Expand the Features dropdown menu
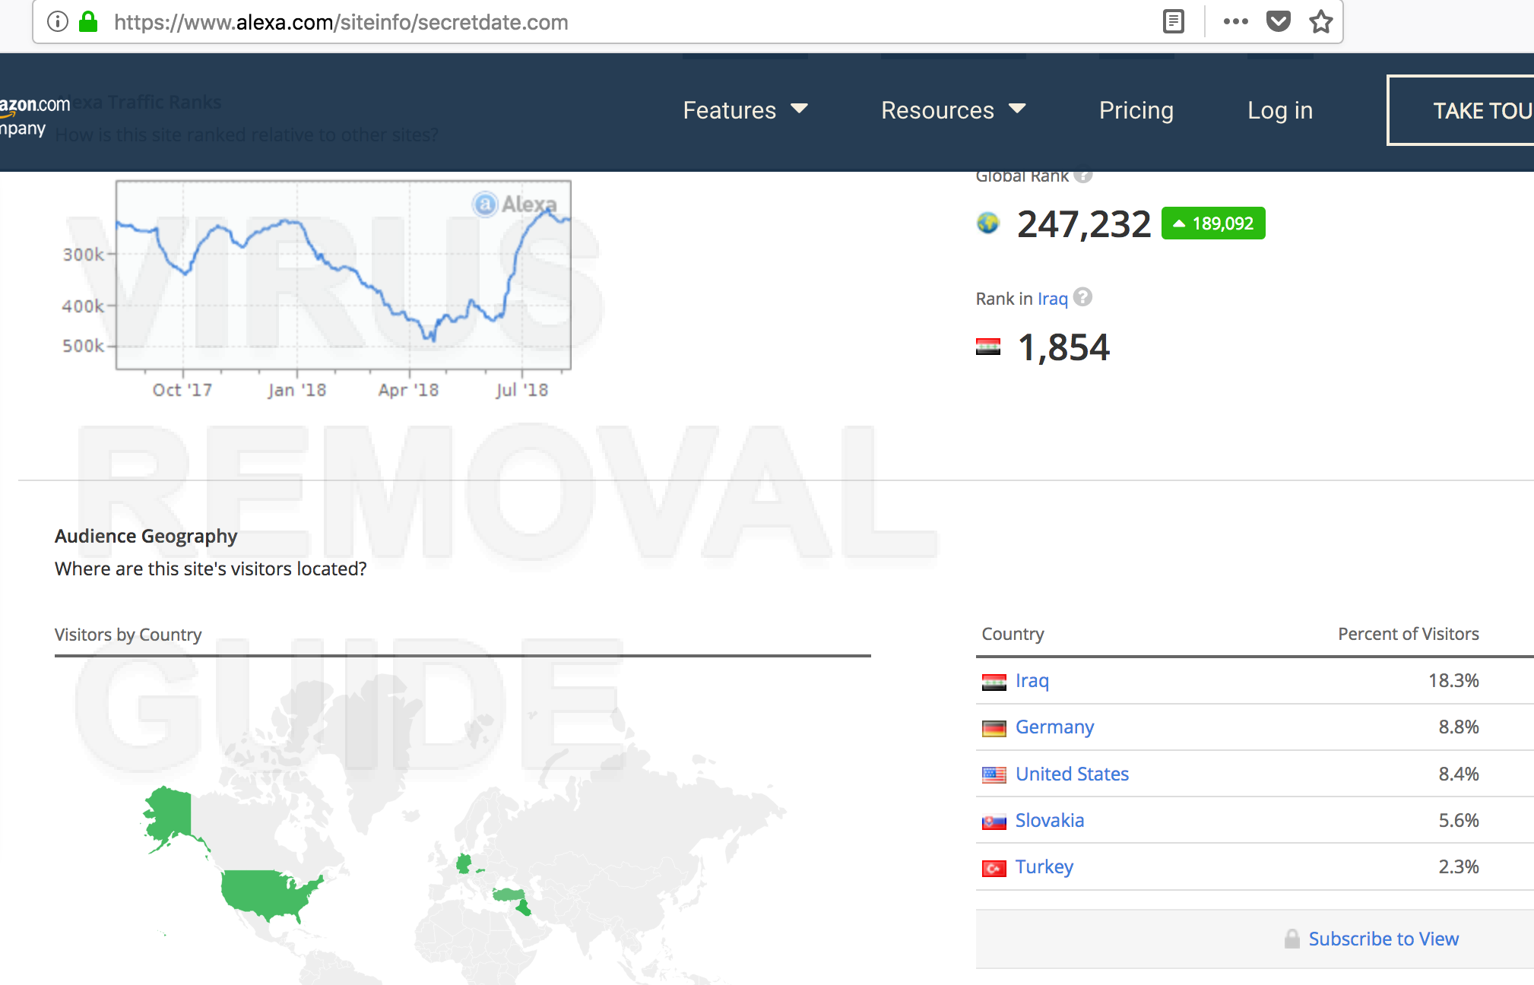Viewport: 1534px width, 985px height. [x=745, y=110]
